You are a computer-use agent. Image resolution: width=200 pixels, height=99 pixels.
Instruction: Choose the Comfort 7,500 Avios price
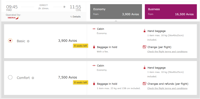[67, 77]
